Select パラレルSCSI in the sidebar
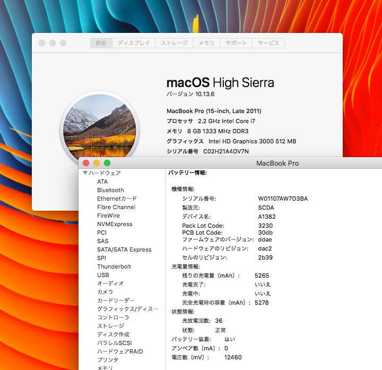 [115, 343]
